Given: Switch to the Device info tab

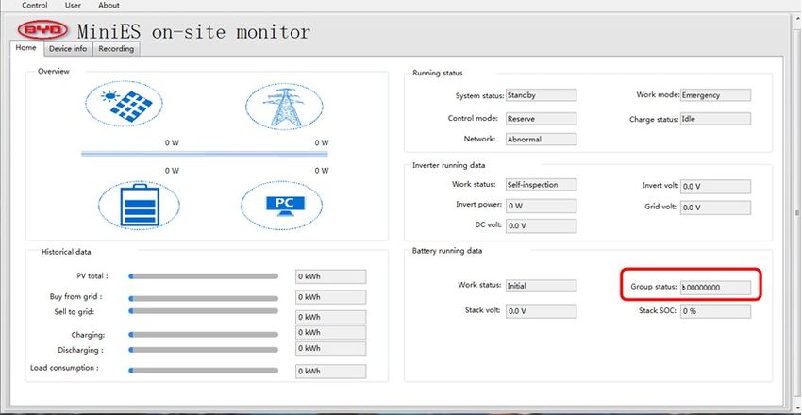Looking at the screenshot, I should [68, 49].
